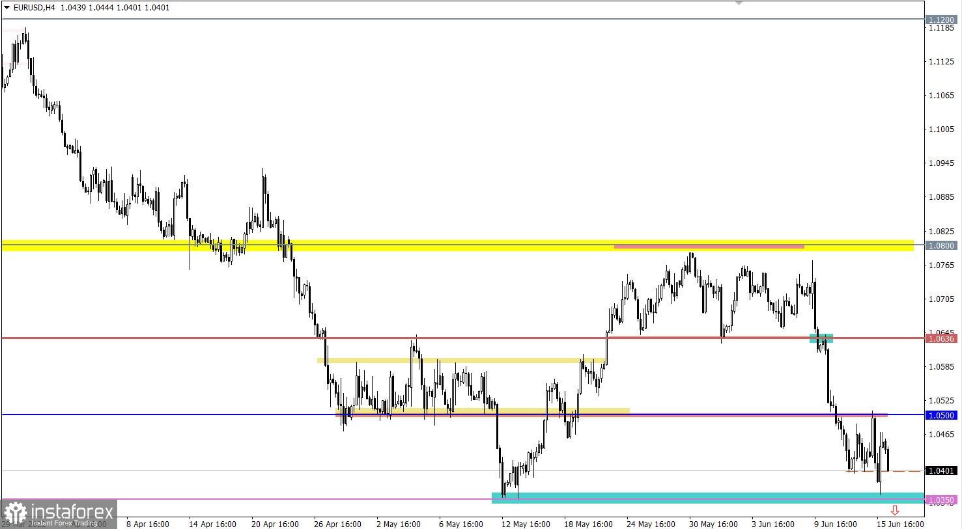962x529 pixels.
Task: Click the 26 Apr 16:00 time label
Action: 337,524
